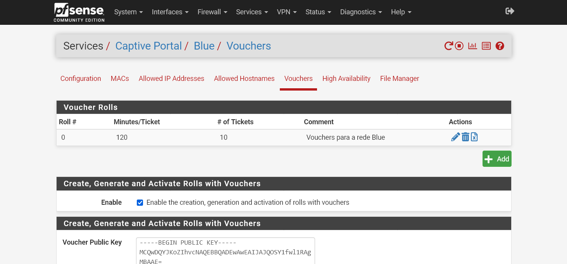Screen dimensions: 567x264
Task: Open related status via bar chart icon
Action: (x=472, y=46)
